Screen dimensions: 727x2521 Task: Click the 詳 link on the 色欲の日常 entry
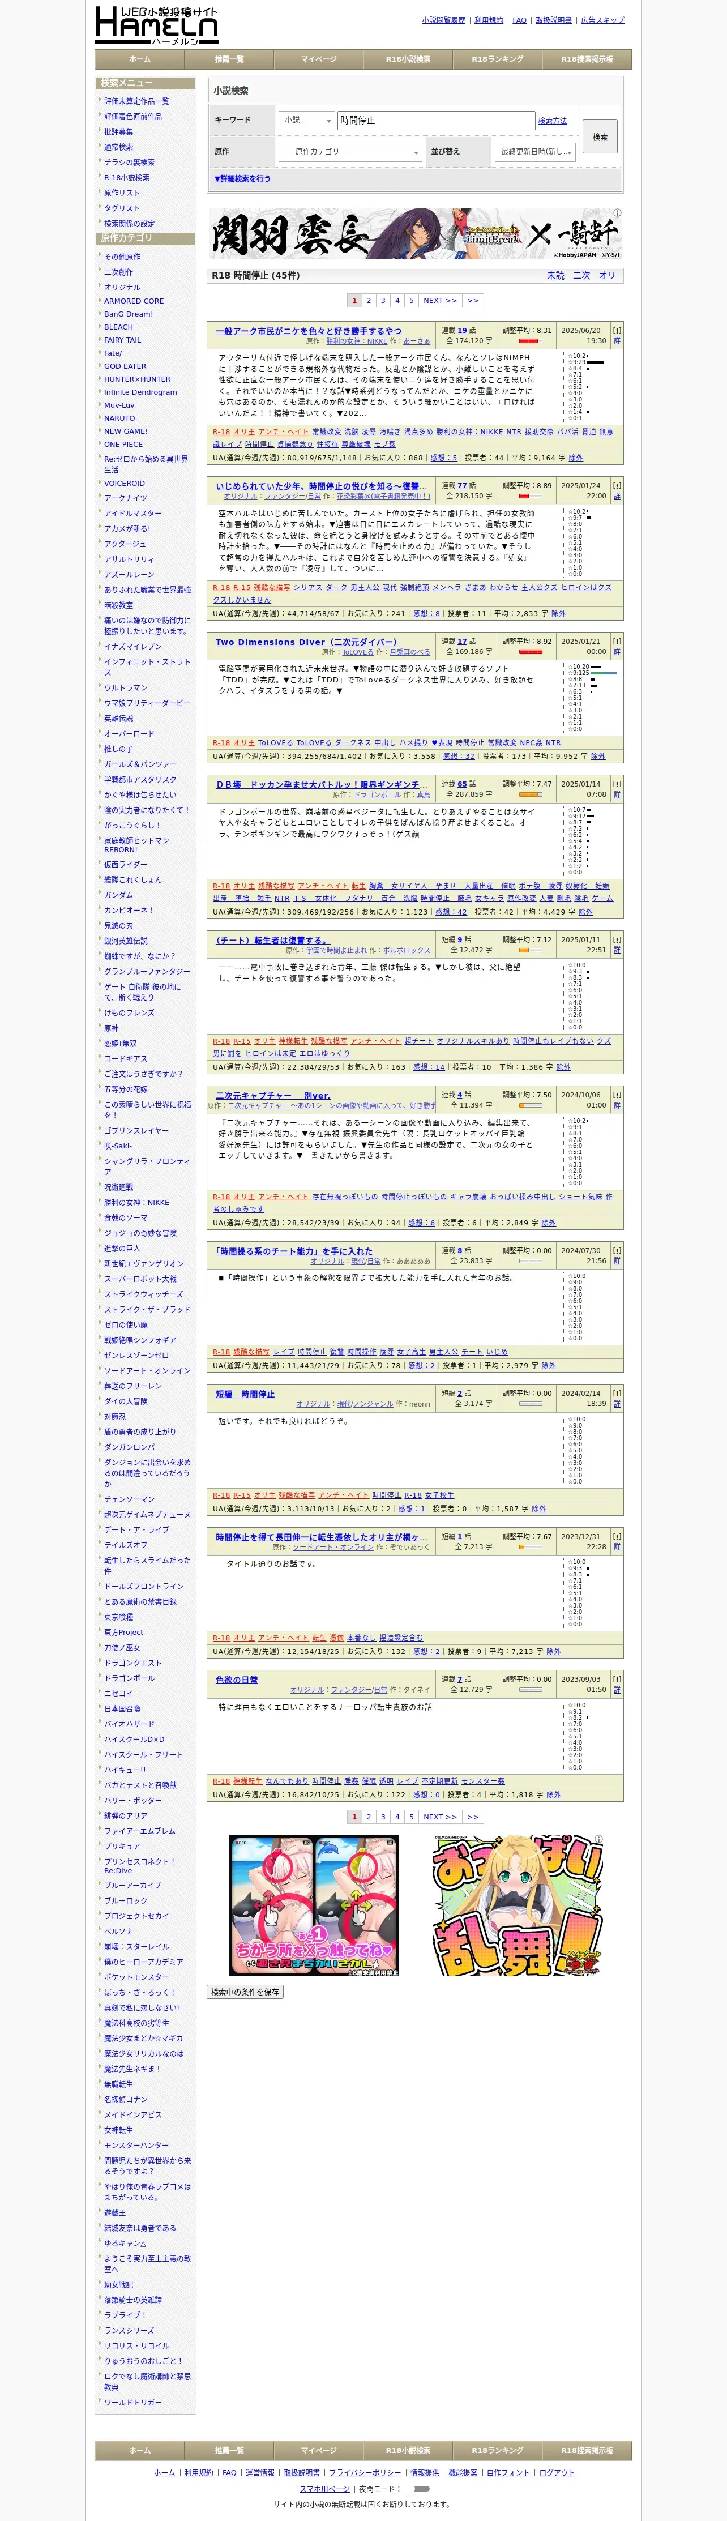(x=617, y=1689)
